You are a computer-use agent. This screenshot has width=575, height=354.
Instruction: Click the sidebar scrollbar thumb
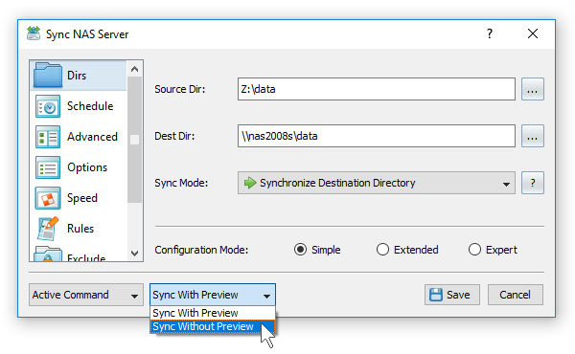click(x=134, y=140)
